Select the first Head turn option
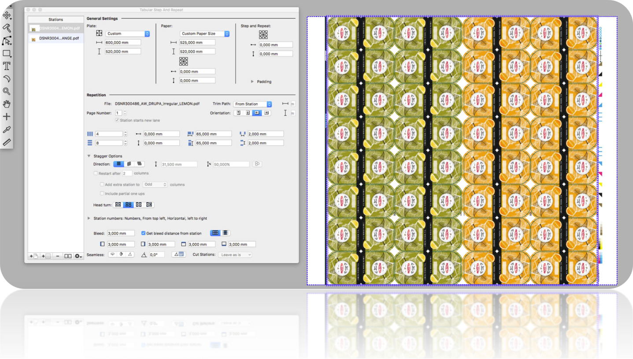 [x=118, y=205]
